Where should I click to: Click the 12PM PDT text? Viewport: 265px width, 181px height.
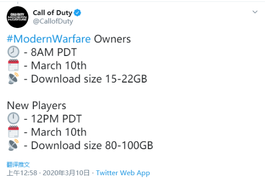(x=56, y=119)
